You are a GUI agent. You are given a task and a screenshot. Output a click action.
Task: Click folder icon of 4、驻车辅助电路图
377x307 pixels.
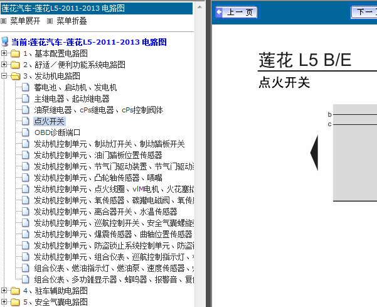15,291
